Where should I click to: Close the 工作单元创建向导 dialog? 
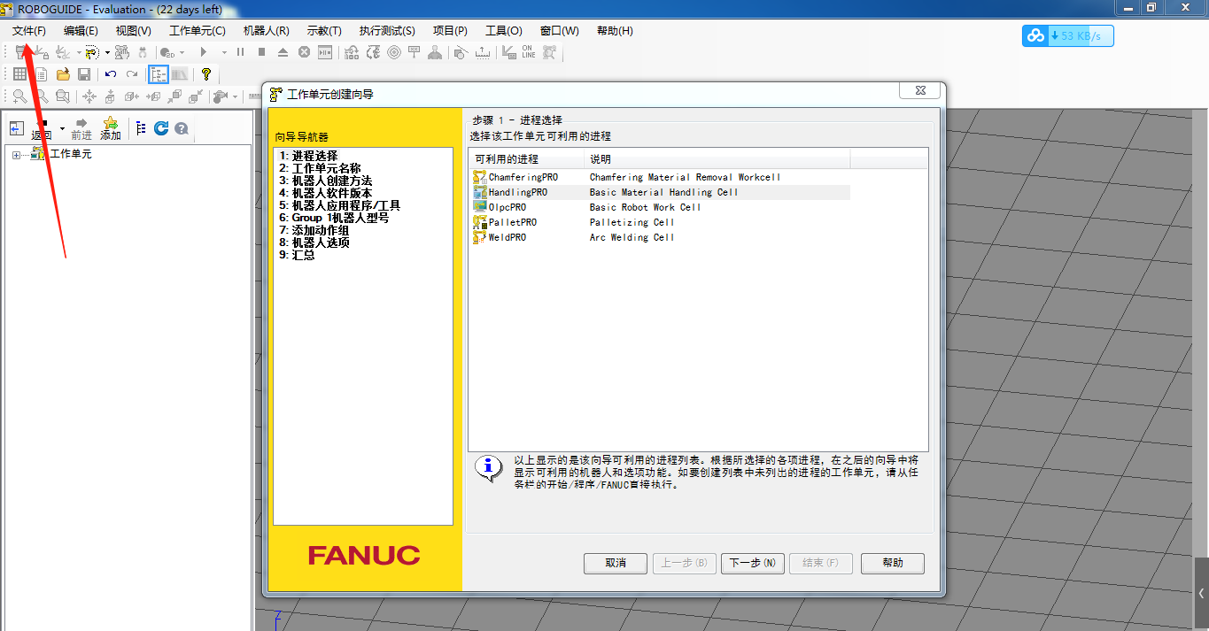919,90
